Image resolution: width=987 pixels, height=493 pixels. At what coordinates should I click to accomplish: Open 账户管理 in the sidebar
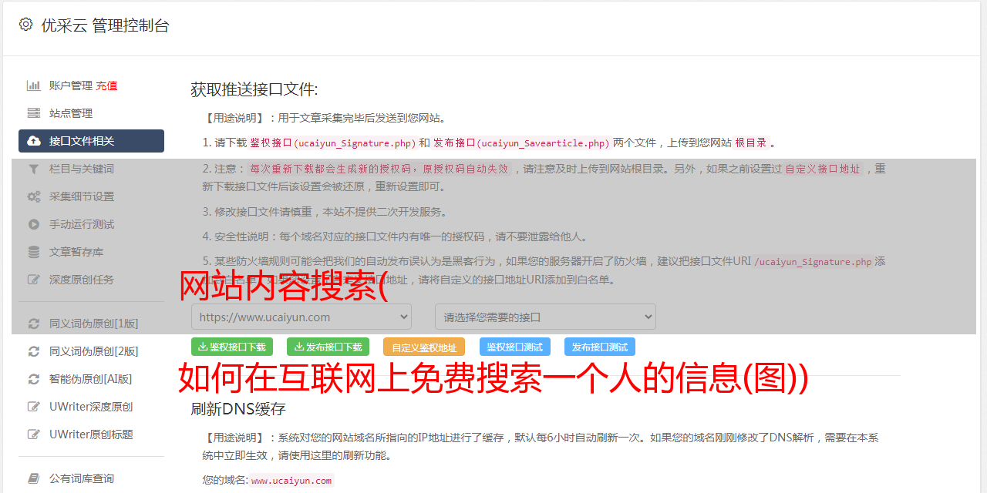click(x=71, y=86)
